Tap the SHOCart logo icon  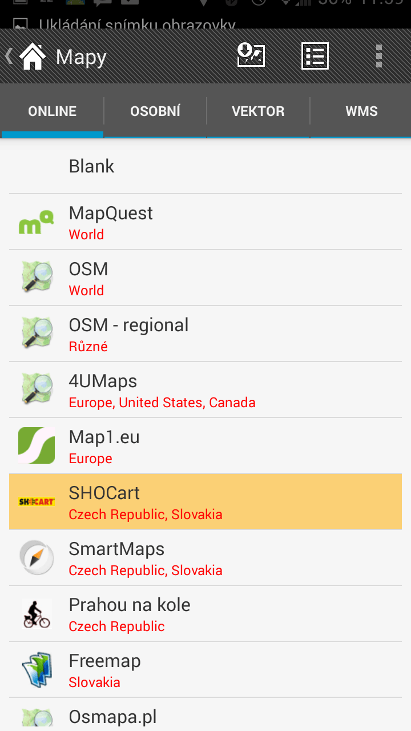coord(37,501)
